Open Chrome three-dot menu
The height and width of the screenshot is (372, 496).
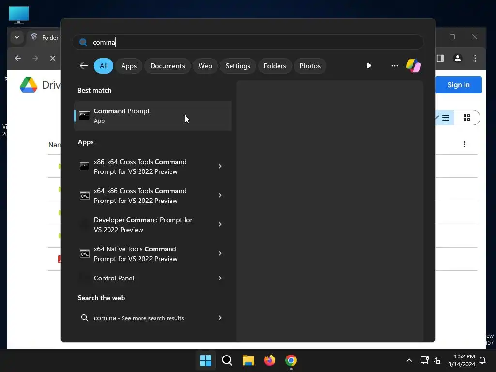tap(475, 58)
